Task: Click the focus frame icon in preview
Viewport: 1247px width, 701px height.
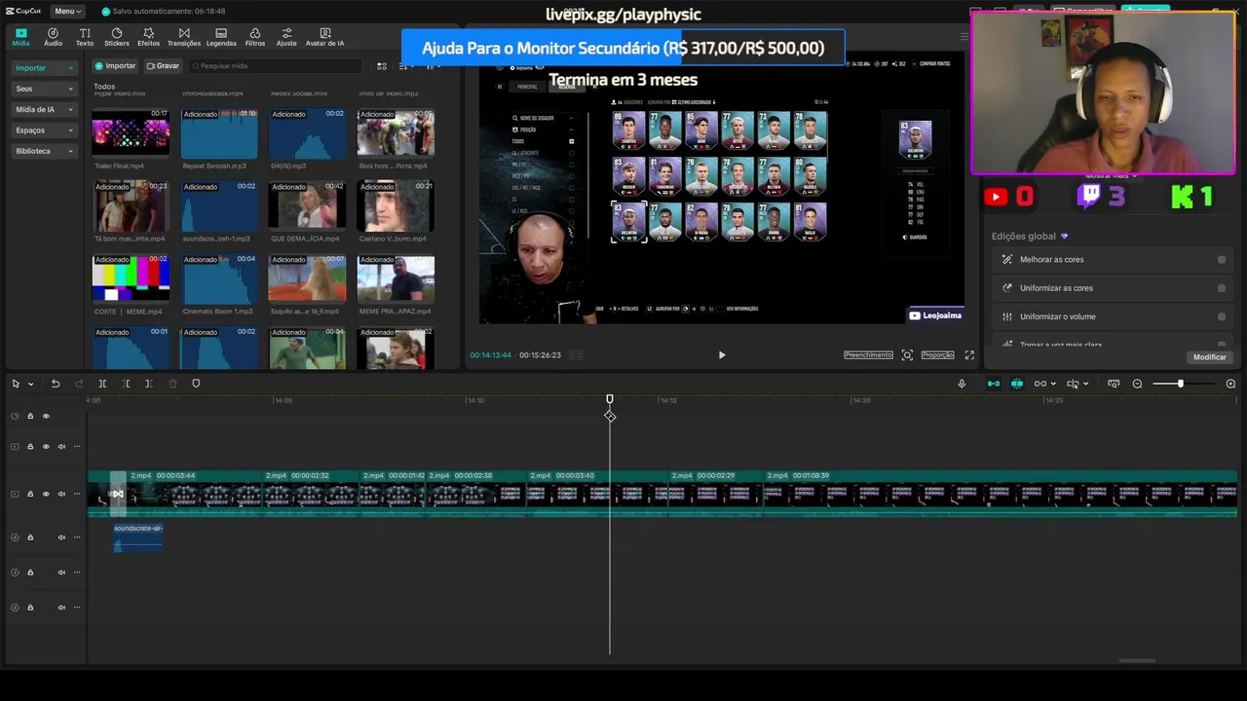Action: 907,355
